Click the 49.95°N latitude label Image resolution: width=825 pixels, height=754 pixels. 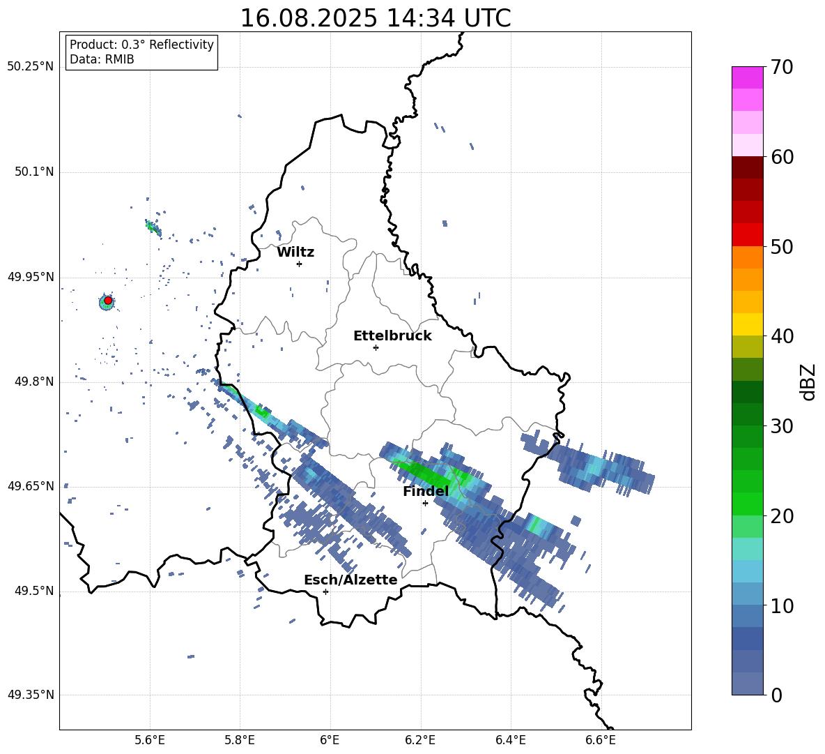tap(31, 277)
